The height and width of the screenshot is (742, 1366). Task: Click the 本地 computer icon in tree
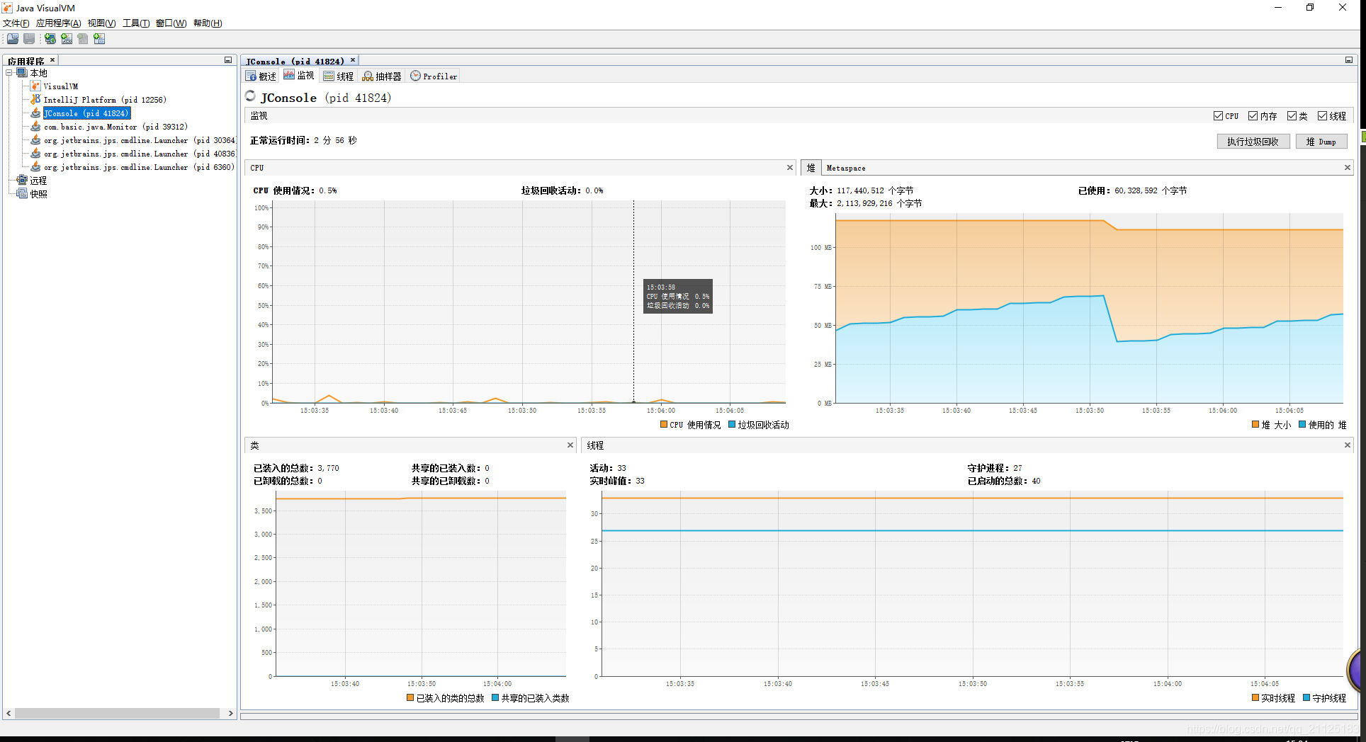point(22,73)
